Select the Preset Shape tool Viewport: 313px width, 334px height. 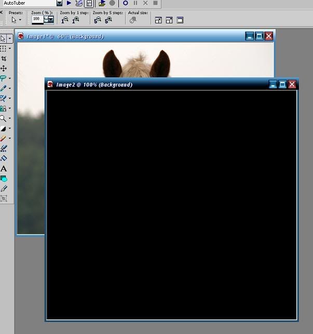tap(4, 179)
